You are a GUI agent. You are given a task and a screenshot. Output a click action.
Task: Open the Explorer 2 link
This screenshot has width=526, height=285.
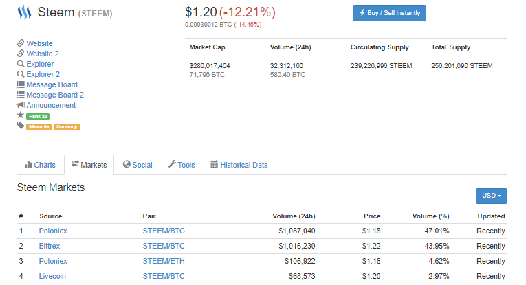43,74
